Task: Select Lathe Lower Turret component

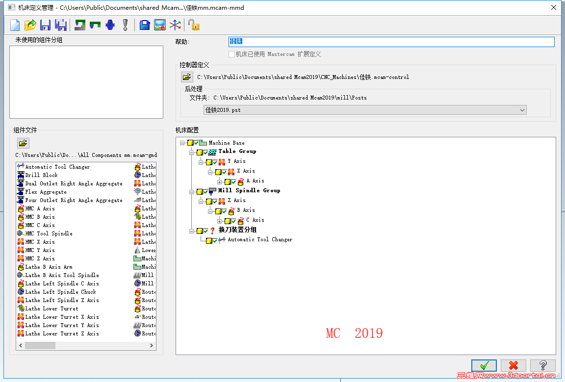Action: pyautogui.click(x=51, y=308)
